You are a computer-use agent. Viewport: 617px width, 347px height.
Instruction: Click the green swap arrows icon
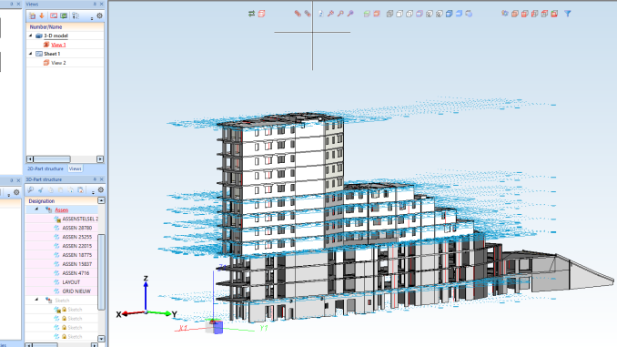click(x=251, y=14)
